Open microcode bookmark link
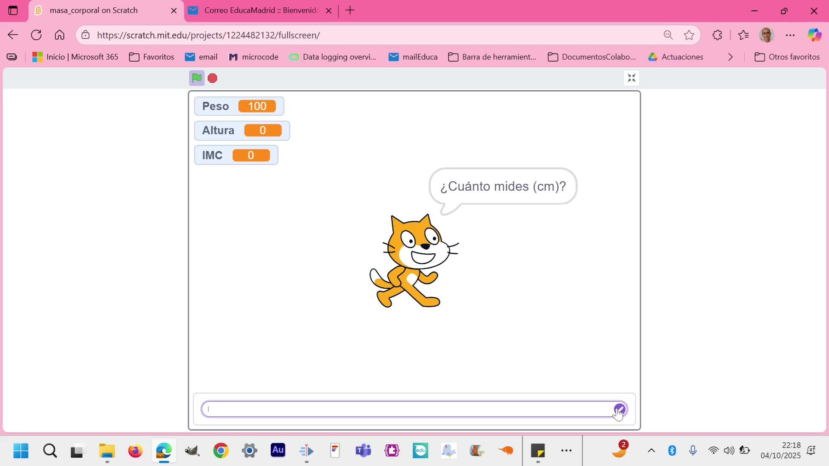Viewport: 829px width, 466px height. click(x=253, y=57)
